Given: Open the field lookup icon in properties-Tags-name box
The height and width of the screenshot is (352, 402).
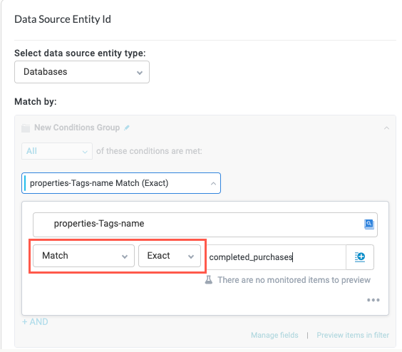Looking at the screenshot, I should point(369,224).
